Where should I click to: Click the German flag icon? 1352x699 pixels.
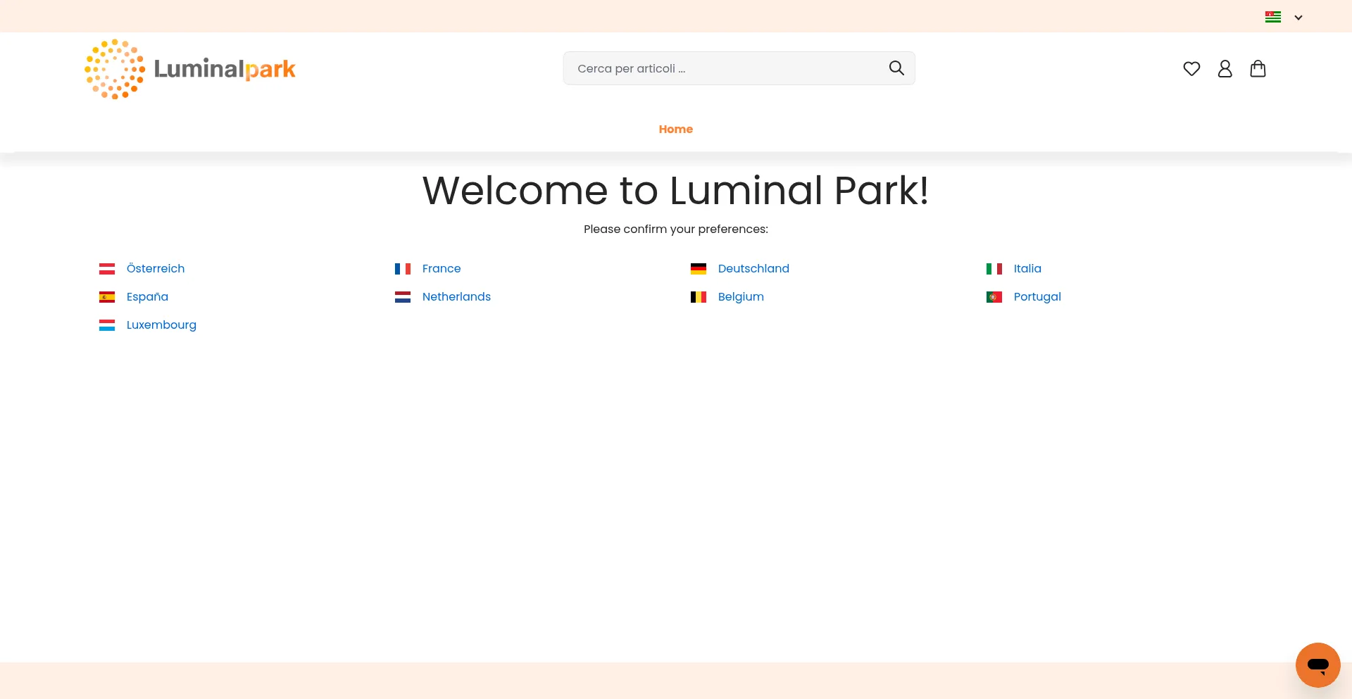[x=698, y=269]
